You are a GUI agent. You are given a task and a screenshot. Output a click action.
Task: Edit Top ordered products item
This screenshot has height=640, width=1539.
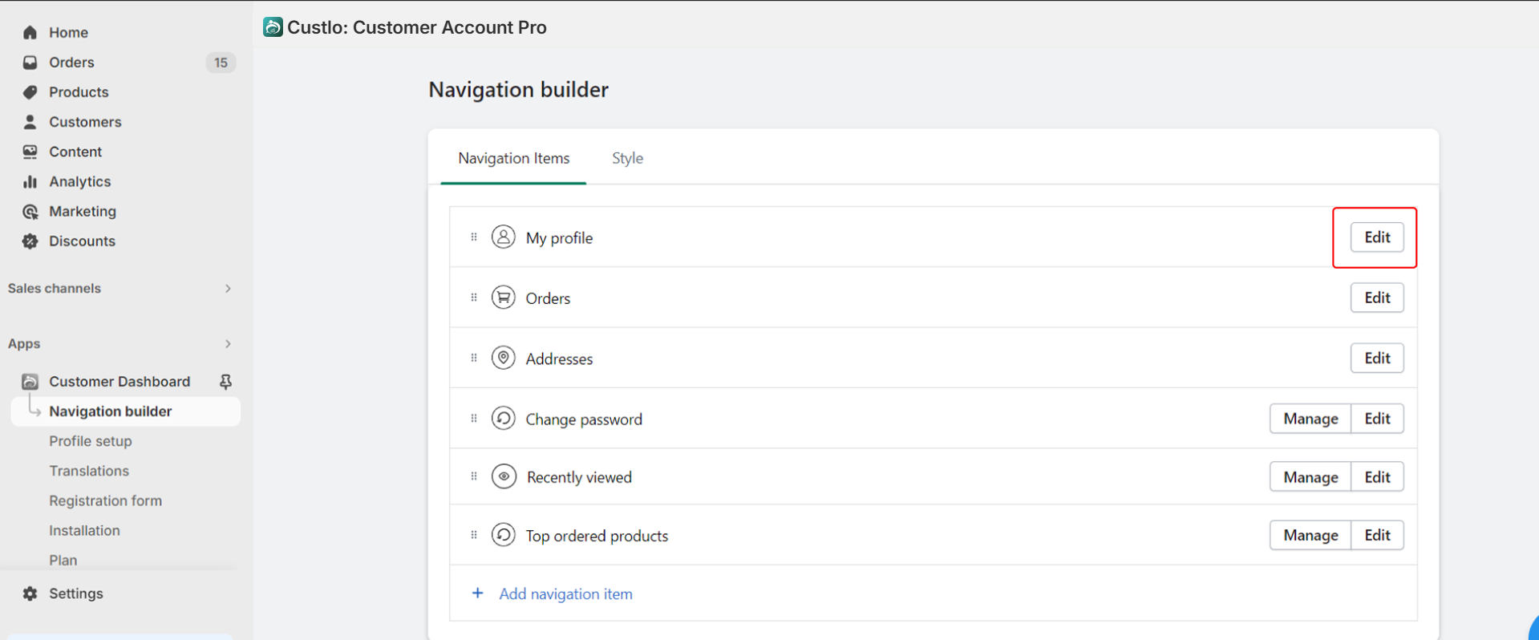pyautogui.click(x=1378, y=535)
